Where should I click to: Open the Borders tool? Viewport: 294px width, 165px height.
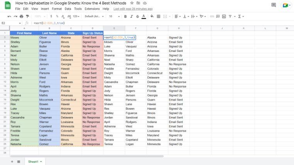tap(159, 17)
